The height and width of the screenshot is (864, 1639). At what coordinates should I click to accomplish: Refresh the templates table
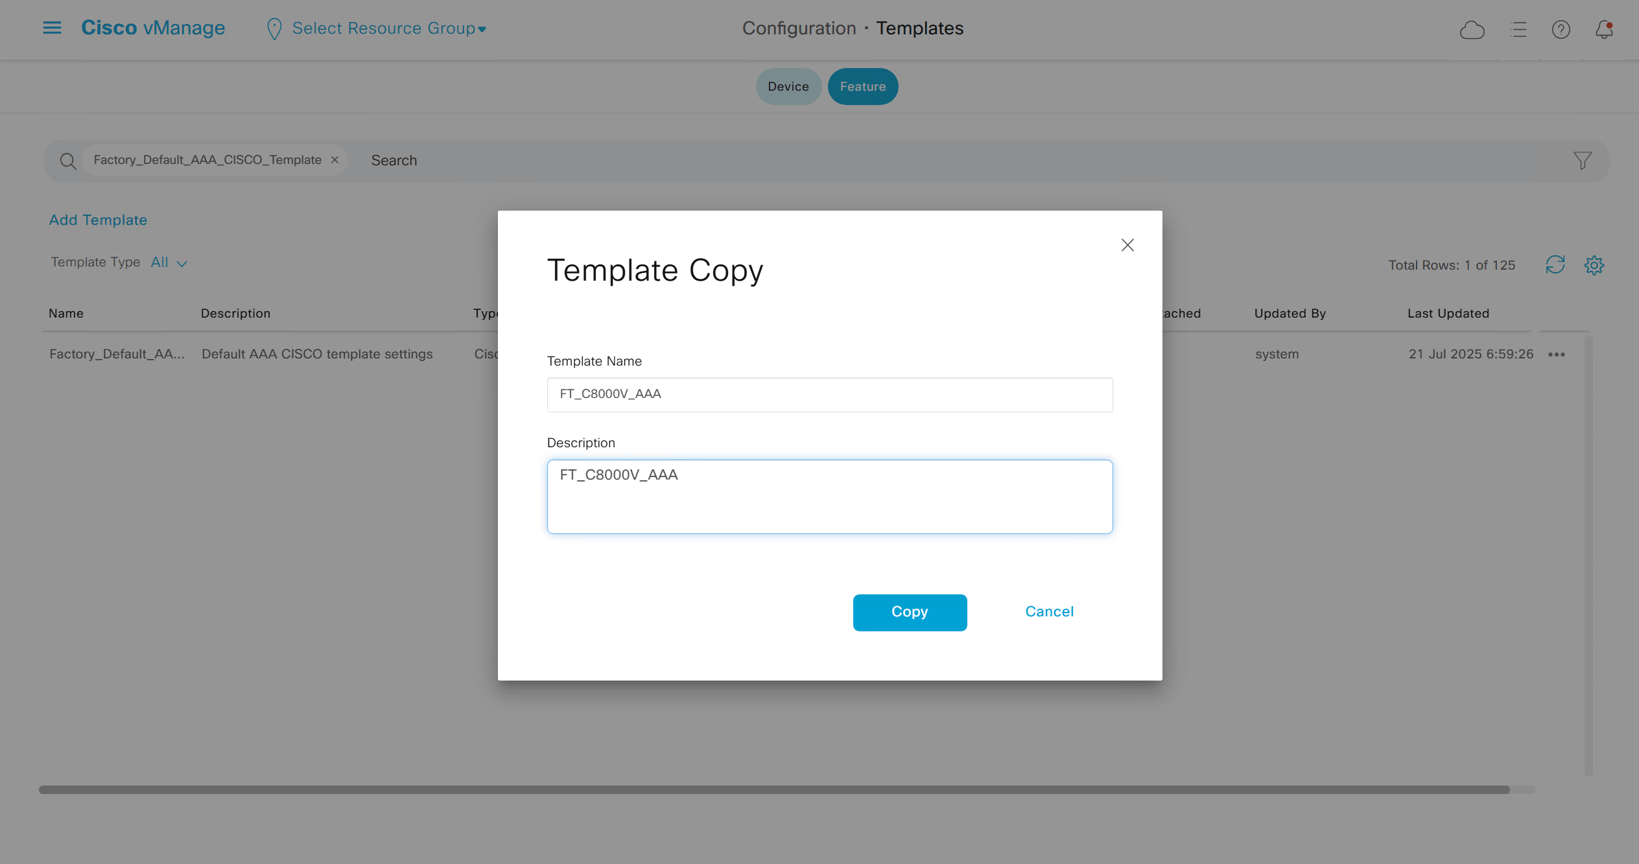[1555, 264]
